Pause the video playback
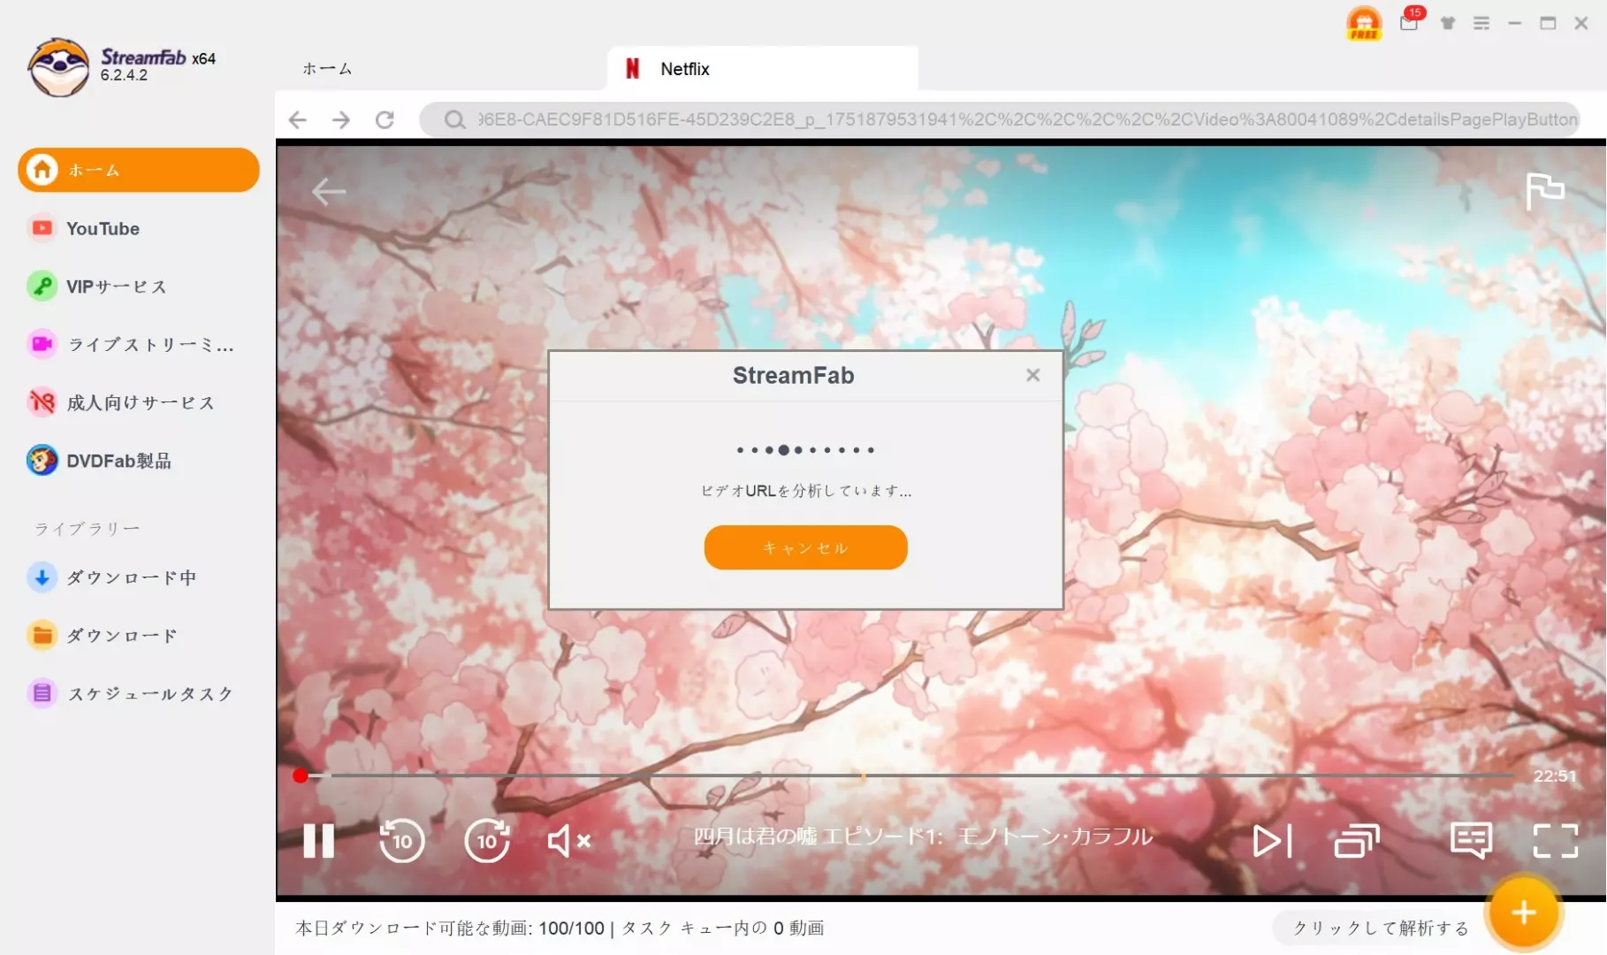This screenshot has height=955, width=1607. click(318, 840)
